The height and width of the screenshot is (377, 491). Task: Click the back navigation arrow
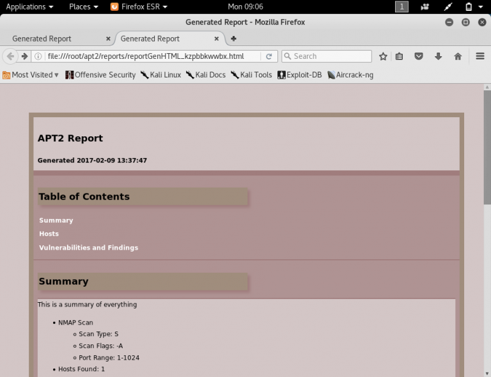10,56
